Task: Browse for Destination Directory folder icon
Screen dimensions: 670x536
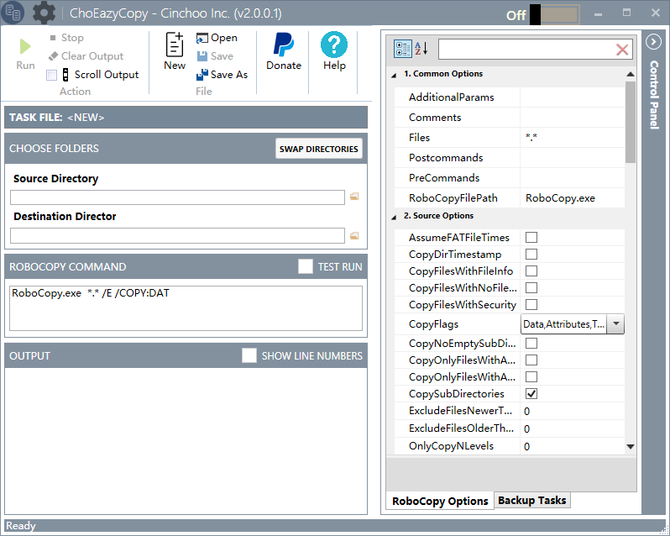Action: pyautogui.click(x=354, y=235)
